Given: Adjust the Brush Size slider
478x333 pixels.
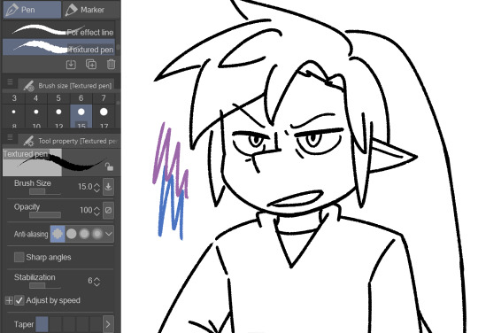Looking at the screenshot, I should [45, 191].
